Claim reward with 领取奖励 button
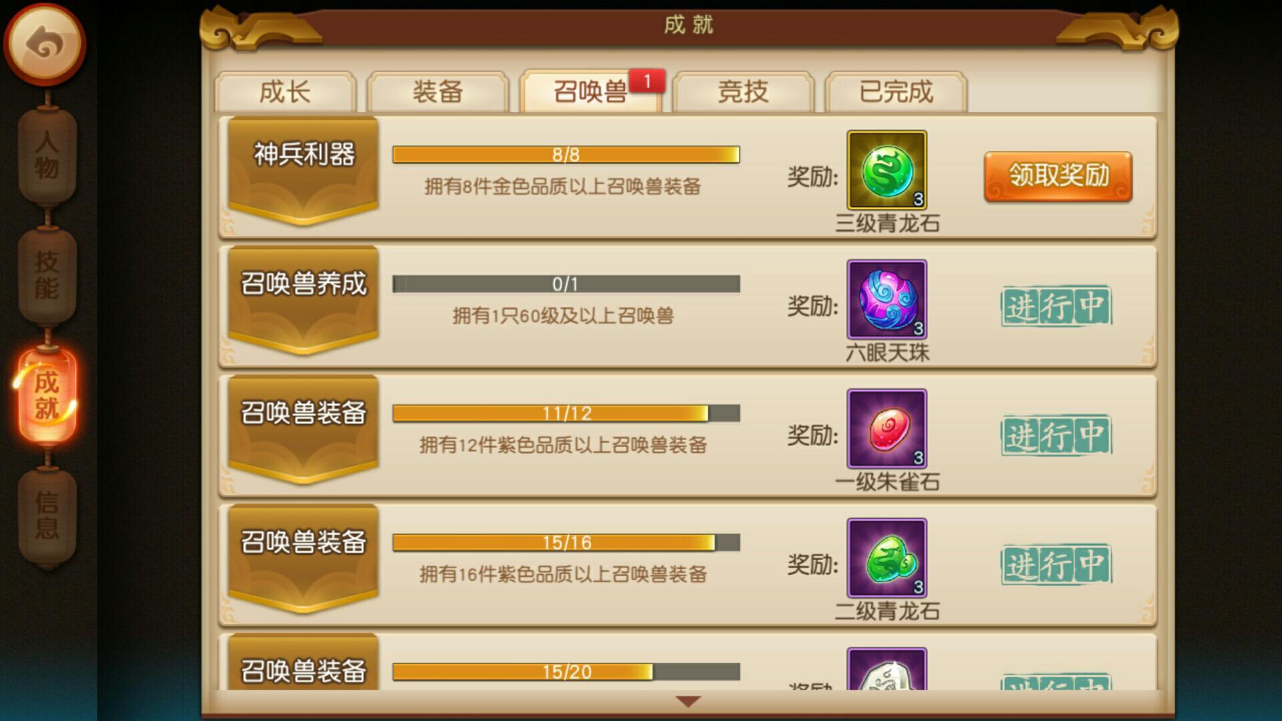Image resolution: width=1282 pixels, height=721 pixels. pyautogui.click(x=1058, y=176)
